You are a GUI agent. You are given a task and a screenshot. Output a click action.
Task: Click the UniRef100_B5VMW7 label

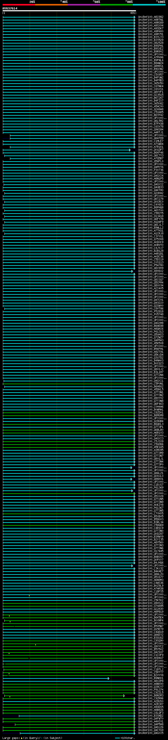pyautogui.click(x=151, y=626)
